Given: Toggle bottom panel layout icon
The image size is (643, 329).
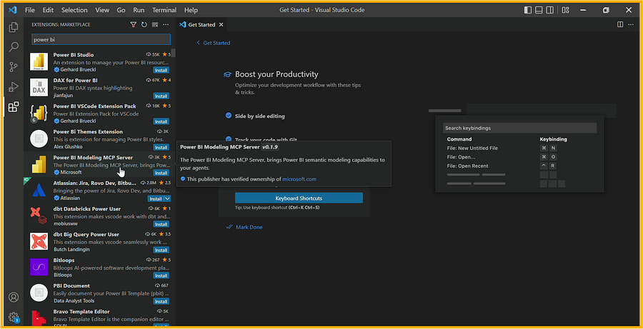Looking at the screenshot, I should coord(539,10).
